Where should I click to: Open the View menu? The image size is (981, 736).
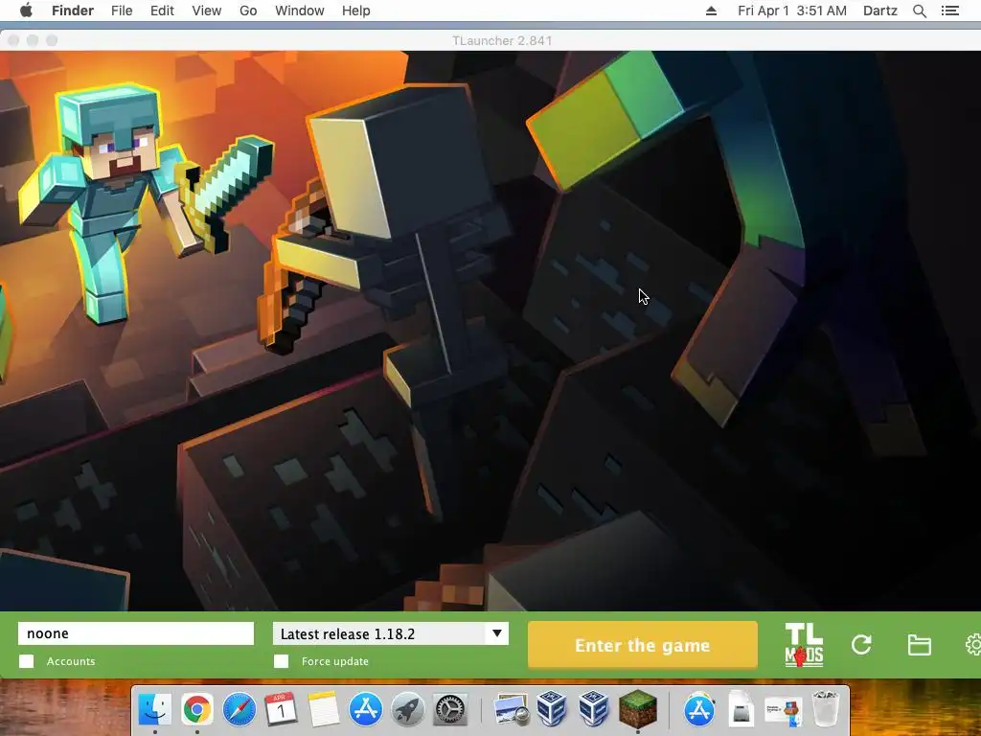coord(207,11)
